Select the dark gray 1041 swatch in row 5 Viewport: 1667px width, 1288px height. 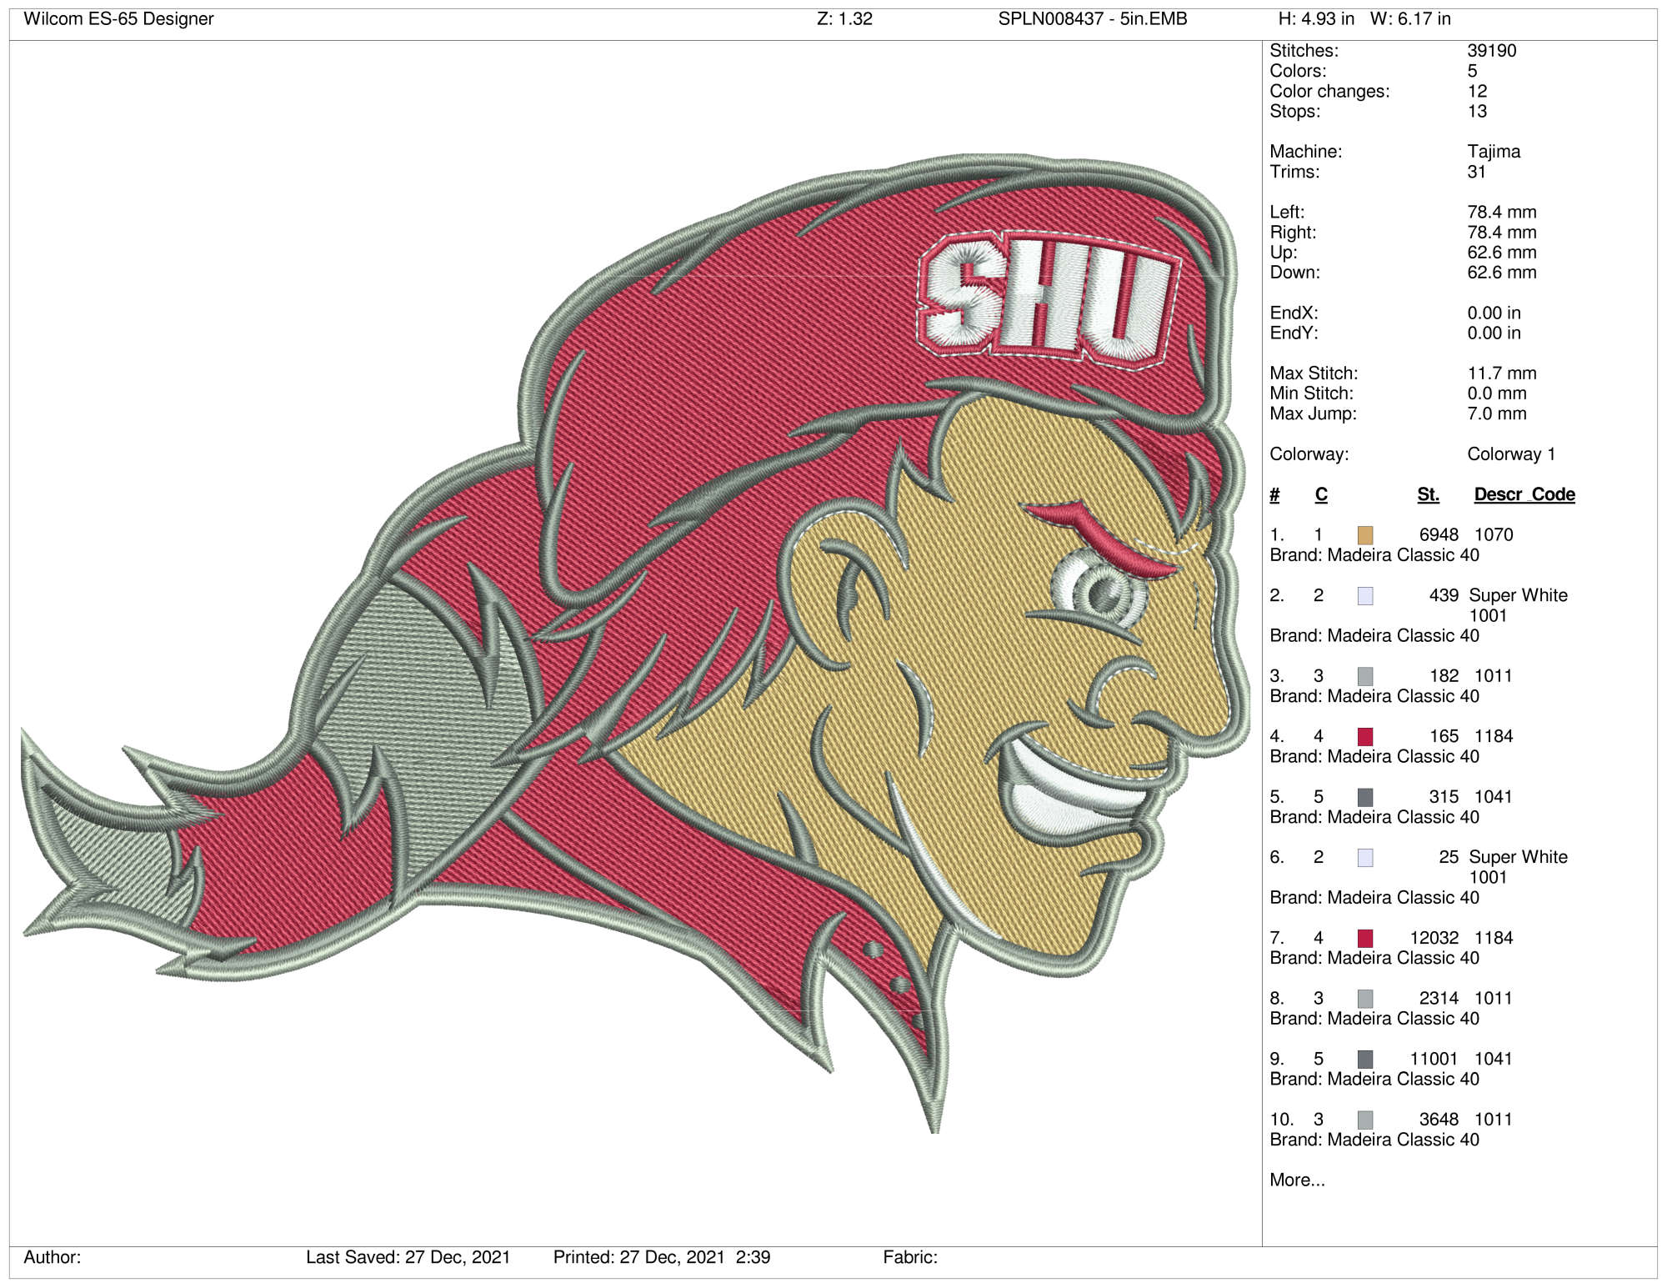click(x=1365, y=797)
